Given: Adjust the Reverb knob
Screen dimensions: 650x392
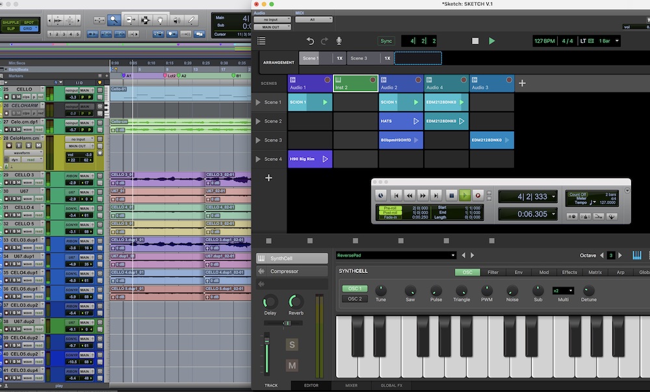Looking at the screenshot, I should (296, 302).
